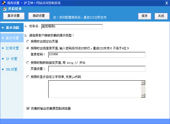The height and width of the screenshot is (124, 170).
Task: Select radio 受限时出现空白页面
Action: coord(28,42)
